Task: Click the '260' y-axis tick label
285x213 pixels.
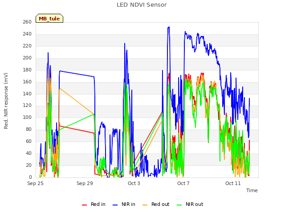Action: point(27,22)
